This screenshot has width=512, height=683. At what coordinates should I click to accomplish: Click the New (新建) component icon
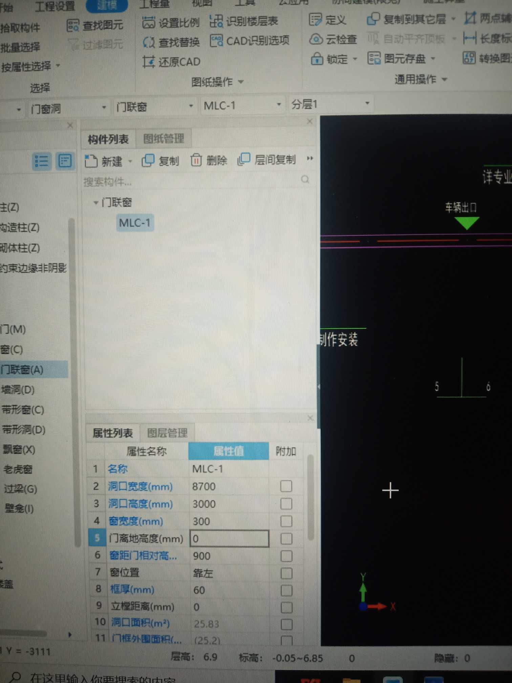[x=91, y=161]
